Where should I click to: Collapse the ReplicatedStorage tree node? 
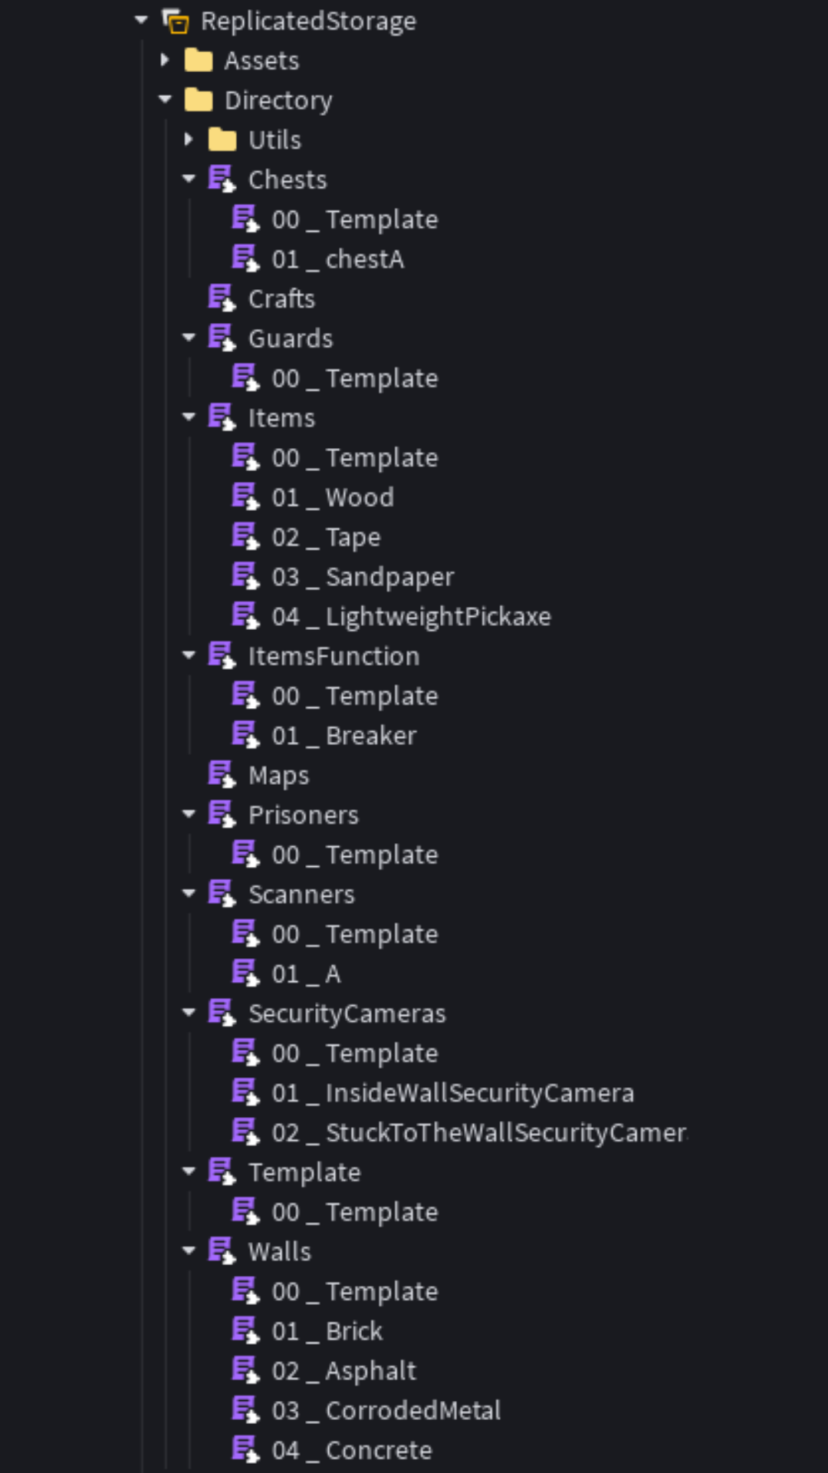pos(141,21)
